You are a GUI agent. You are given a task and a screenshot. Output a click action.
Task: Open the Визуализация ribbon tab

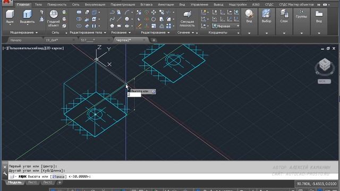coord(95,5)
